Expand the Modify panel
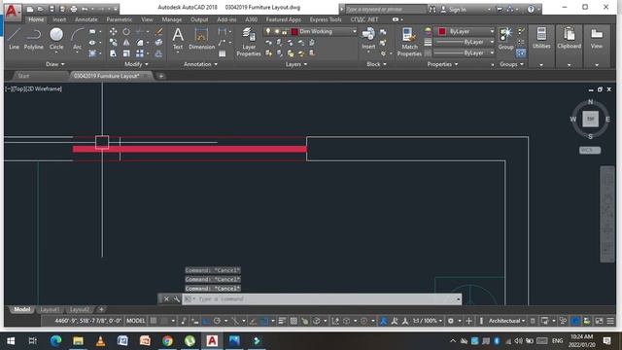The width and height of the screenshot is (622, 350). click(136, 64)
